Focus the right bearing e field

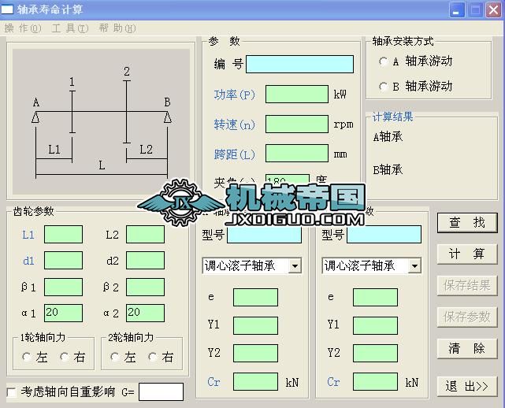point(375,297)
